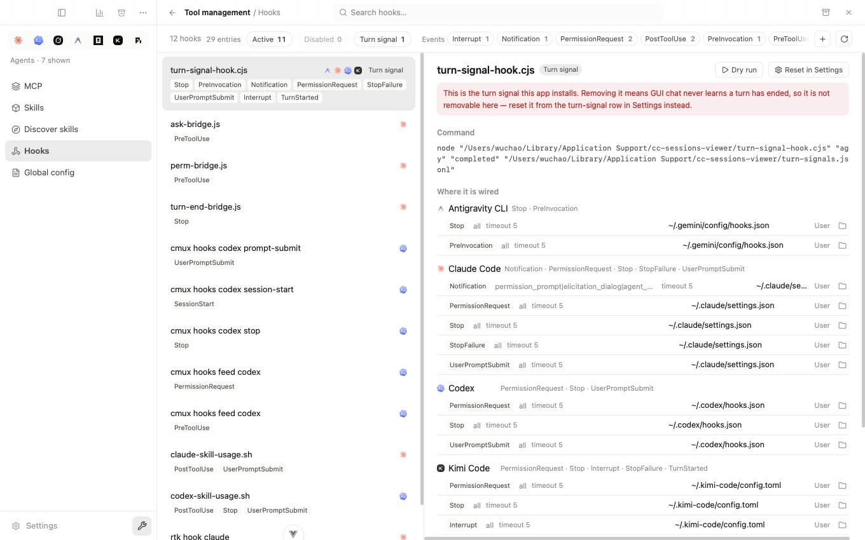This screenshot has width=865, height=540.
Task: Select the claude-skill-usage.sh hook
Action: [289, 461]
